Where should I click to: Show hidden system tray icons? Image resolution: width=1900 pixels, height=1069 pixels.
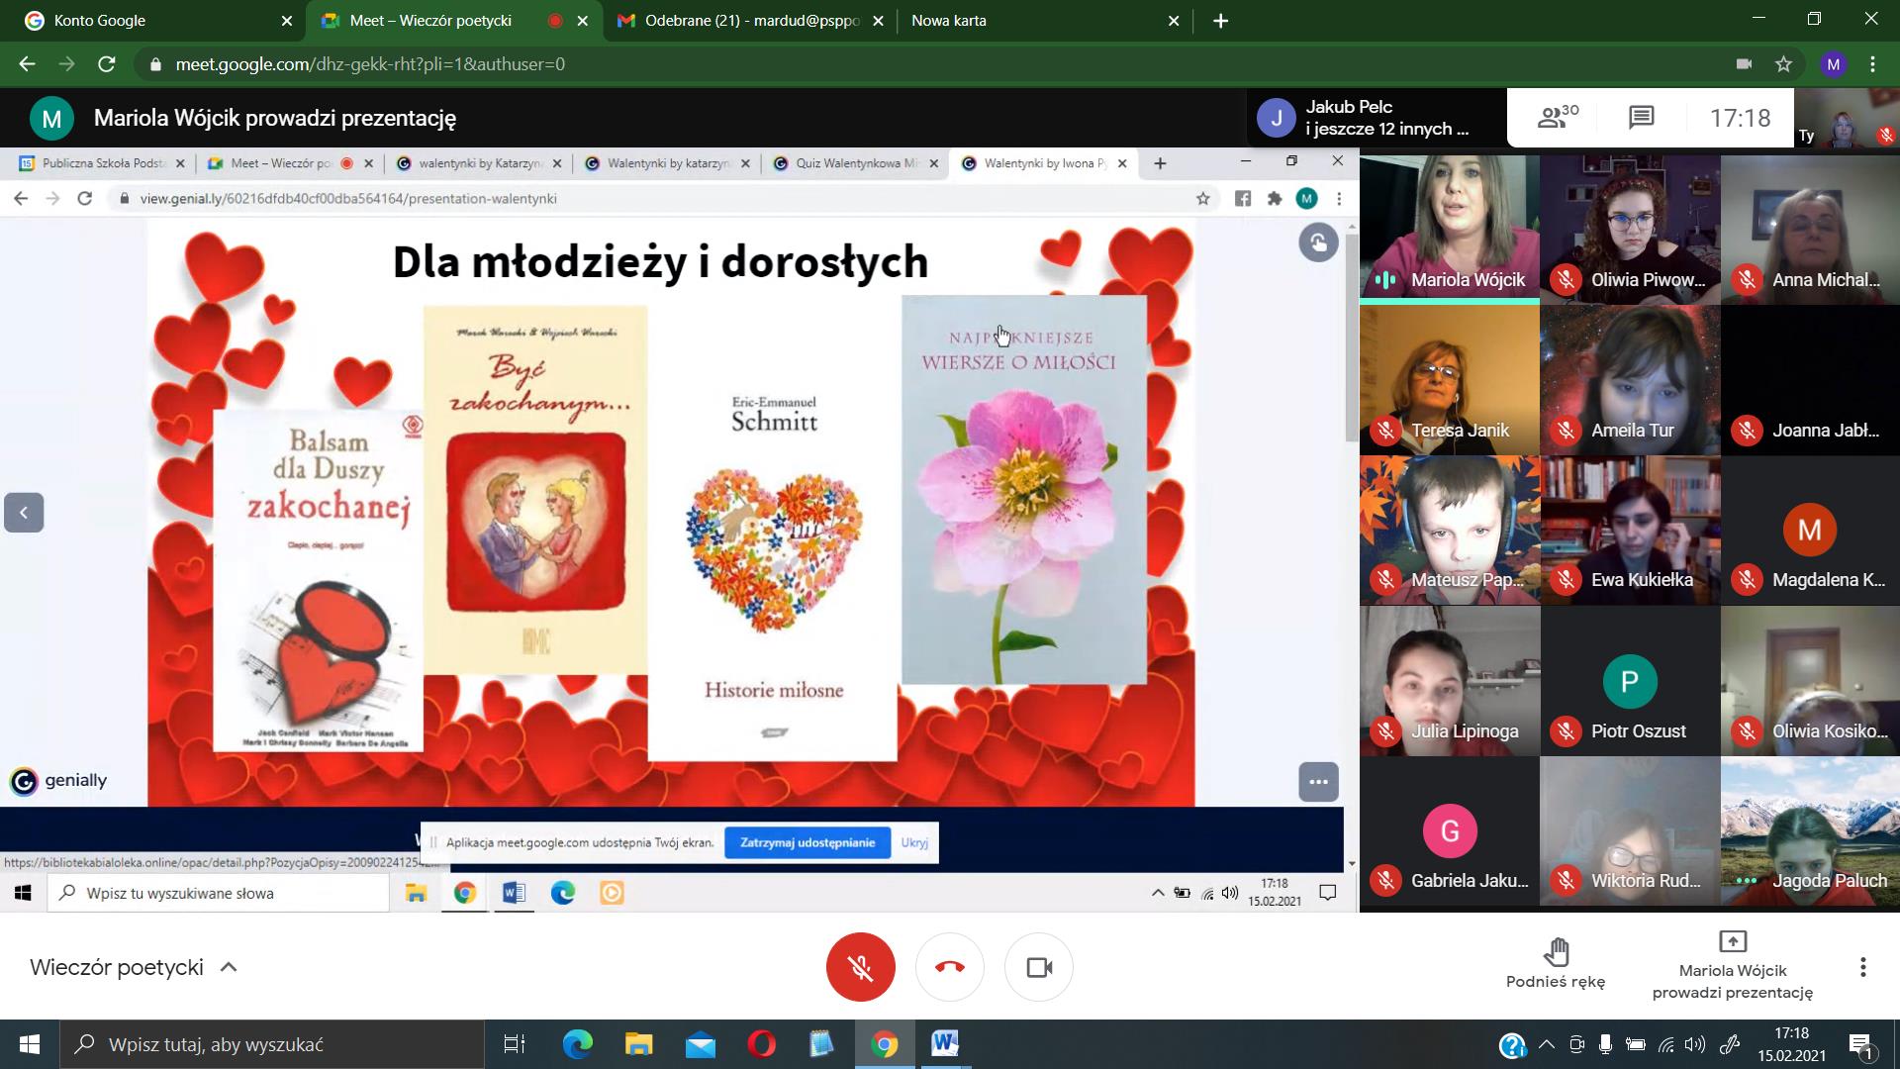pos(1546,1044)
